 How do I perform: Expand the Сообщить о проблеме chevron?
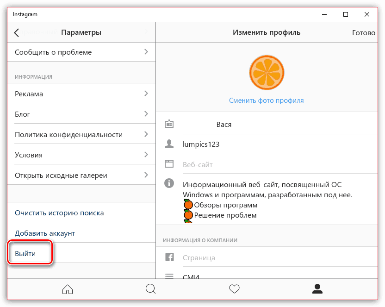[146, 51]
